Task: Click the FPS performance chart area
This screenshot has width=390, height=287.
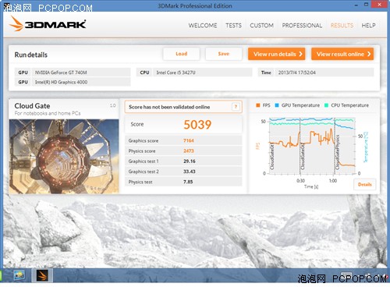Action: point(312,146)
